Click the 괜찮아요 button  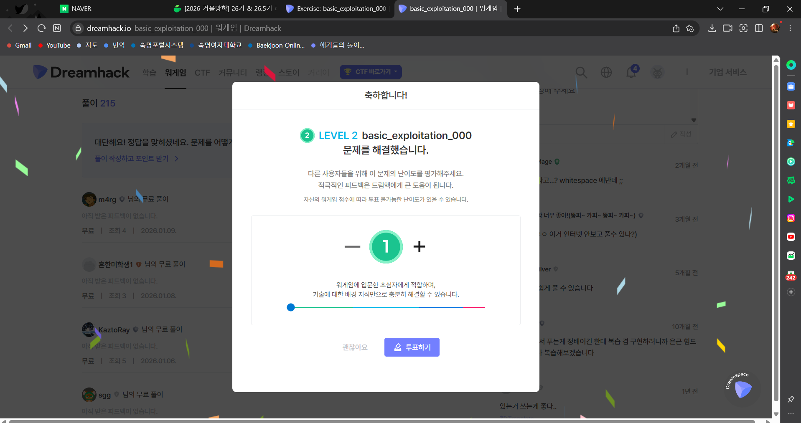[x=354, y=347]
